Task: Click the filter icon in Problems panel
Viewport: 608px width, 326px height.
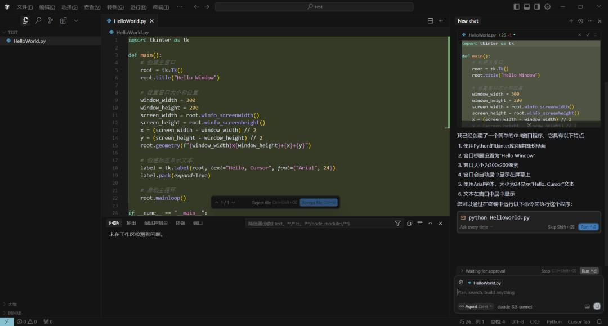Action: tap(398, 224)
